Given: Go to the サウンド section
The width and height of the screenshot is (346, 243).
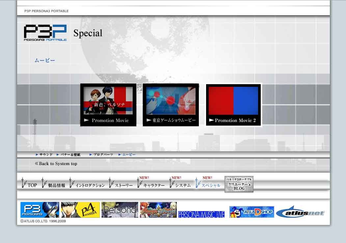Looking at the screenshot, I should pyautogui.click(x=44, y=155).
